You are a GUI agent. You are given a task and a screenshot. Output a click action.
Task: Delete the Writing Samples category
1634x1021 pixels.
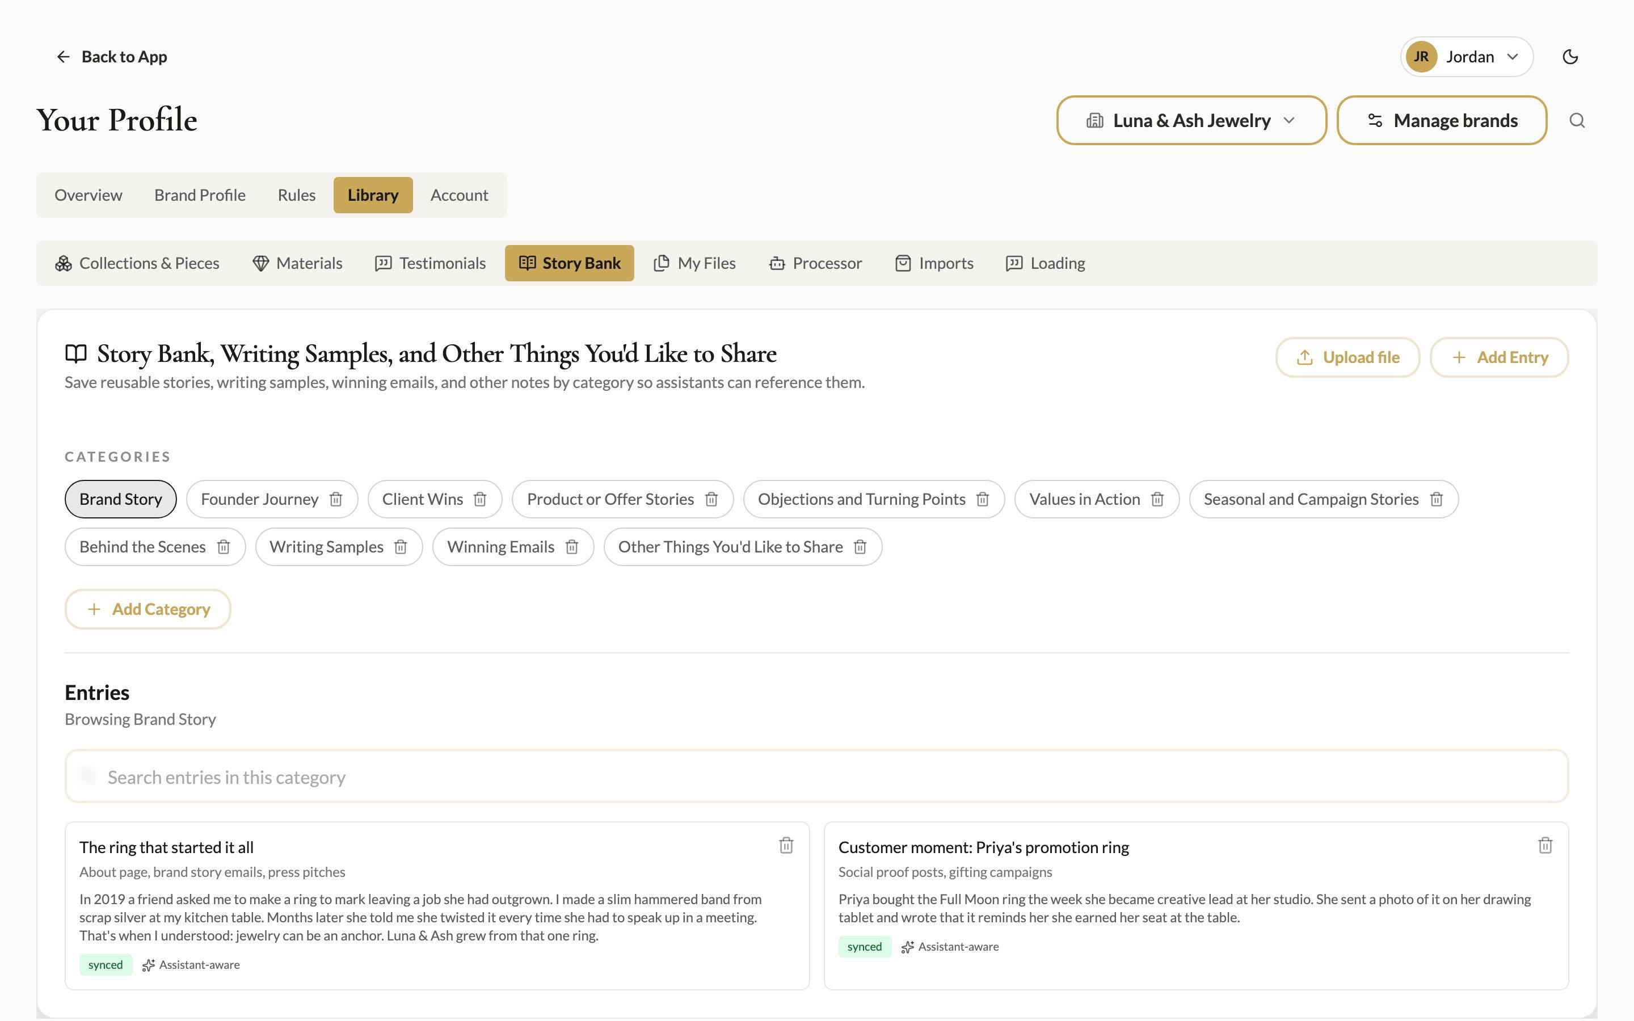pyautogui.click(x=401, y=547)
